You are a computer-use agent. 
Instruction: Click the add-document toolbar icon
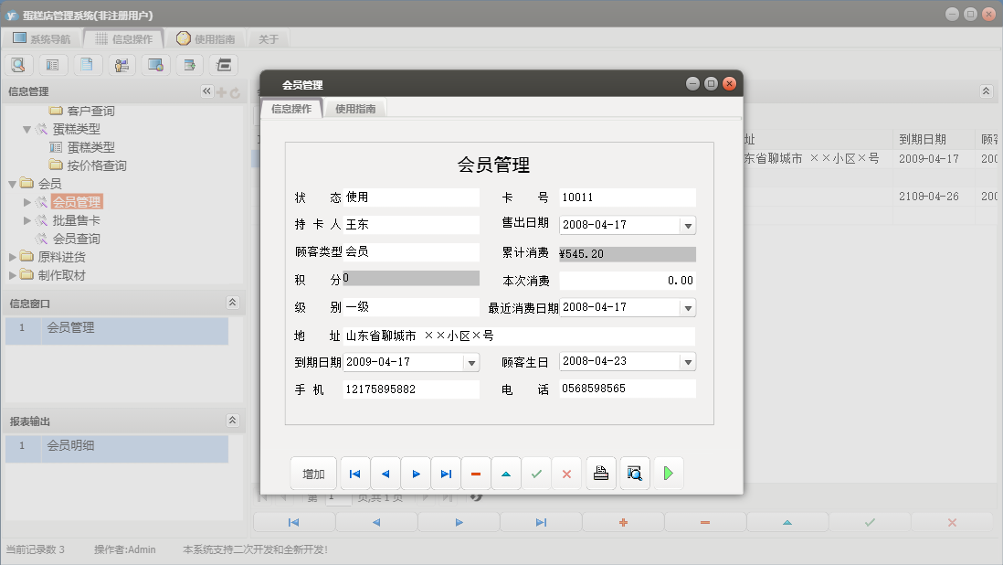[189, 65]
